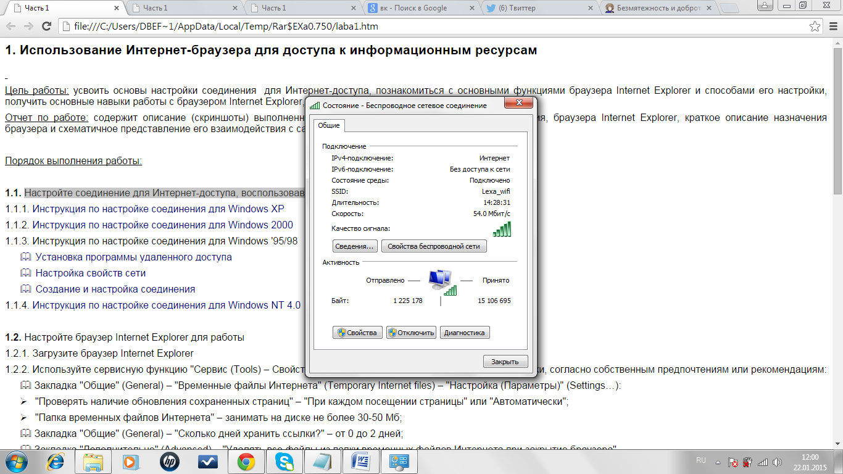
Task: Click the signal quality bars icon
Action: [x=502, y=229]
